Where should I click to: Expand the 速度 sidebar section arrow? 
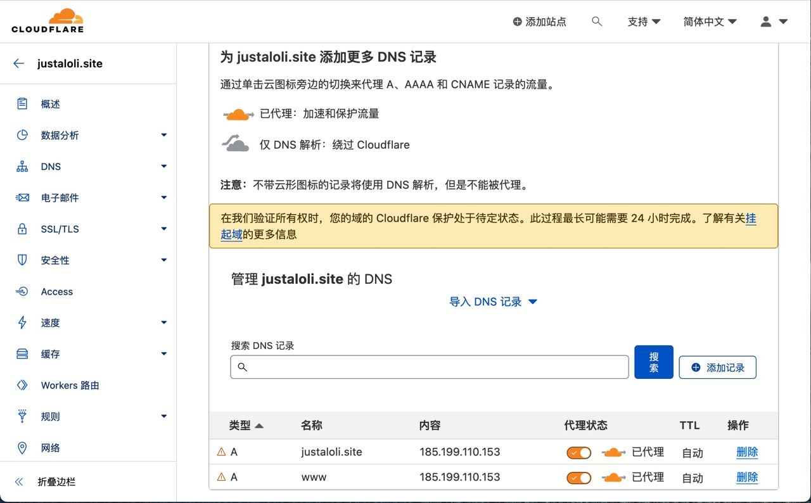point(164,322)
